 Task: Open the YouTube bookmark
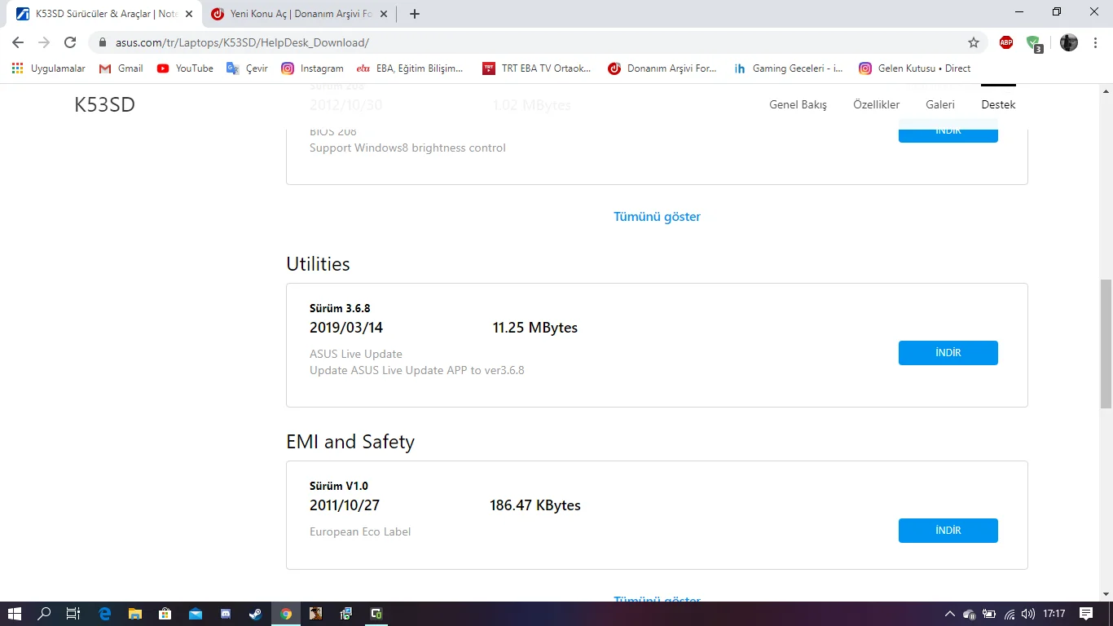click(x=185, y=68)
